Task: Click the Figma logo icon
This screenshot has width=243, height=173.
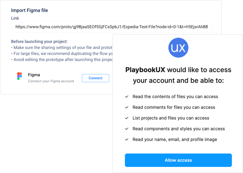Action: click(19, 76)
